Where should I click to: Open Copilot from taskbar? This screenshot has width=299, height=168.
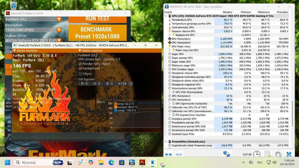91,163
